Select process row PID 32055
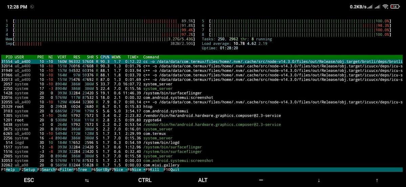Viewport: 406px width, 187px height. point(202,102)
